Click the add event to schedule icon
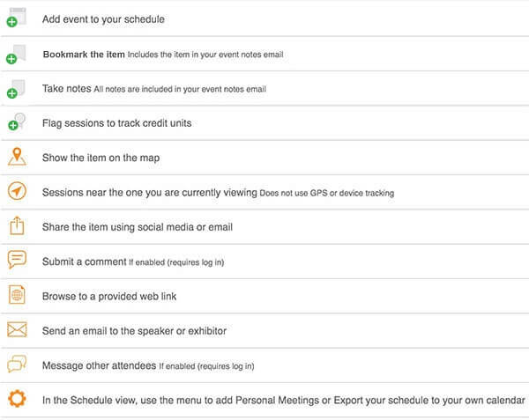The image size is (529, 420). point(17,18)
